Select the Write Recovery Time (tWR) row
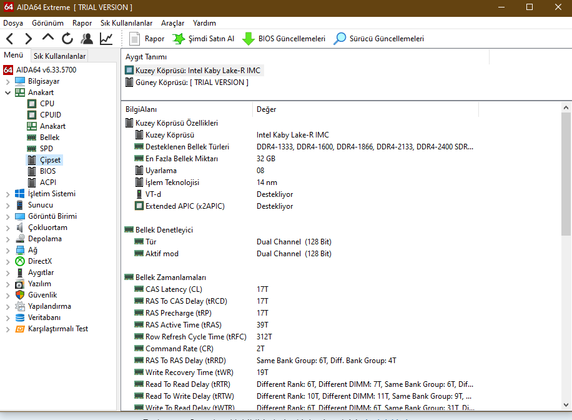The image size is (572, 420). (x=299, y=372)
